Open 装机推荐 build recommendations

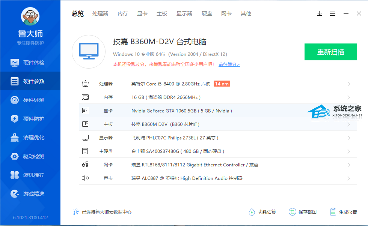click(x=30, y=175)
